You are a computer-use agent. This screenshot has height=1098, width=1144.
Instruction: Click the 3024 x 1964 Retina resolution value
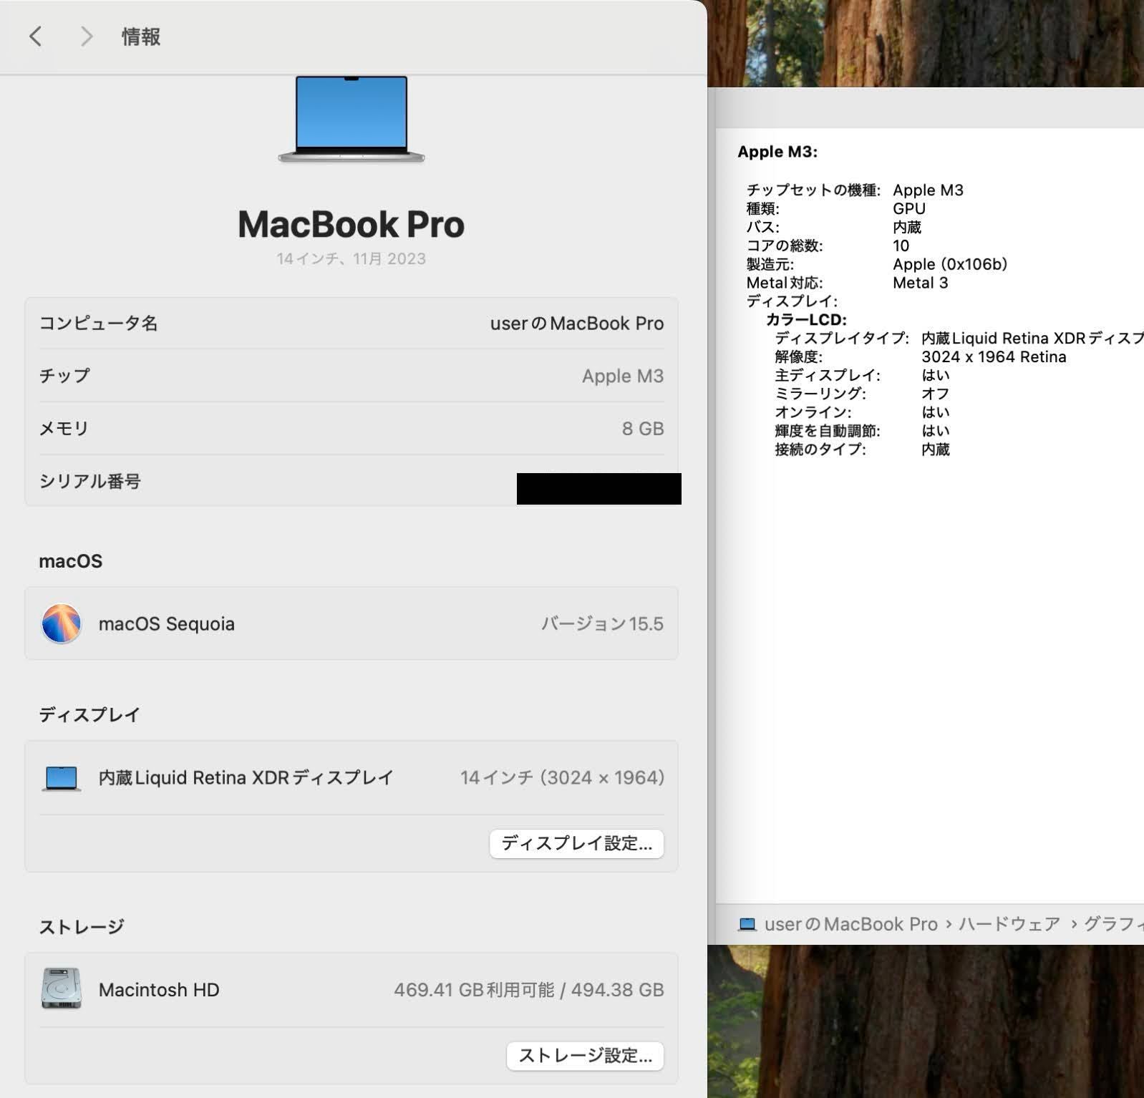coord(994,356)
